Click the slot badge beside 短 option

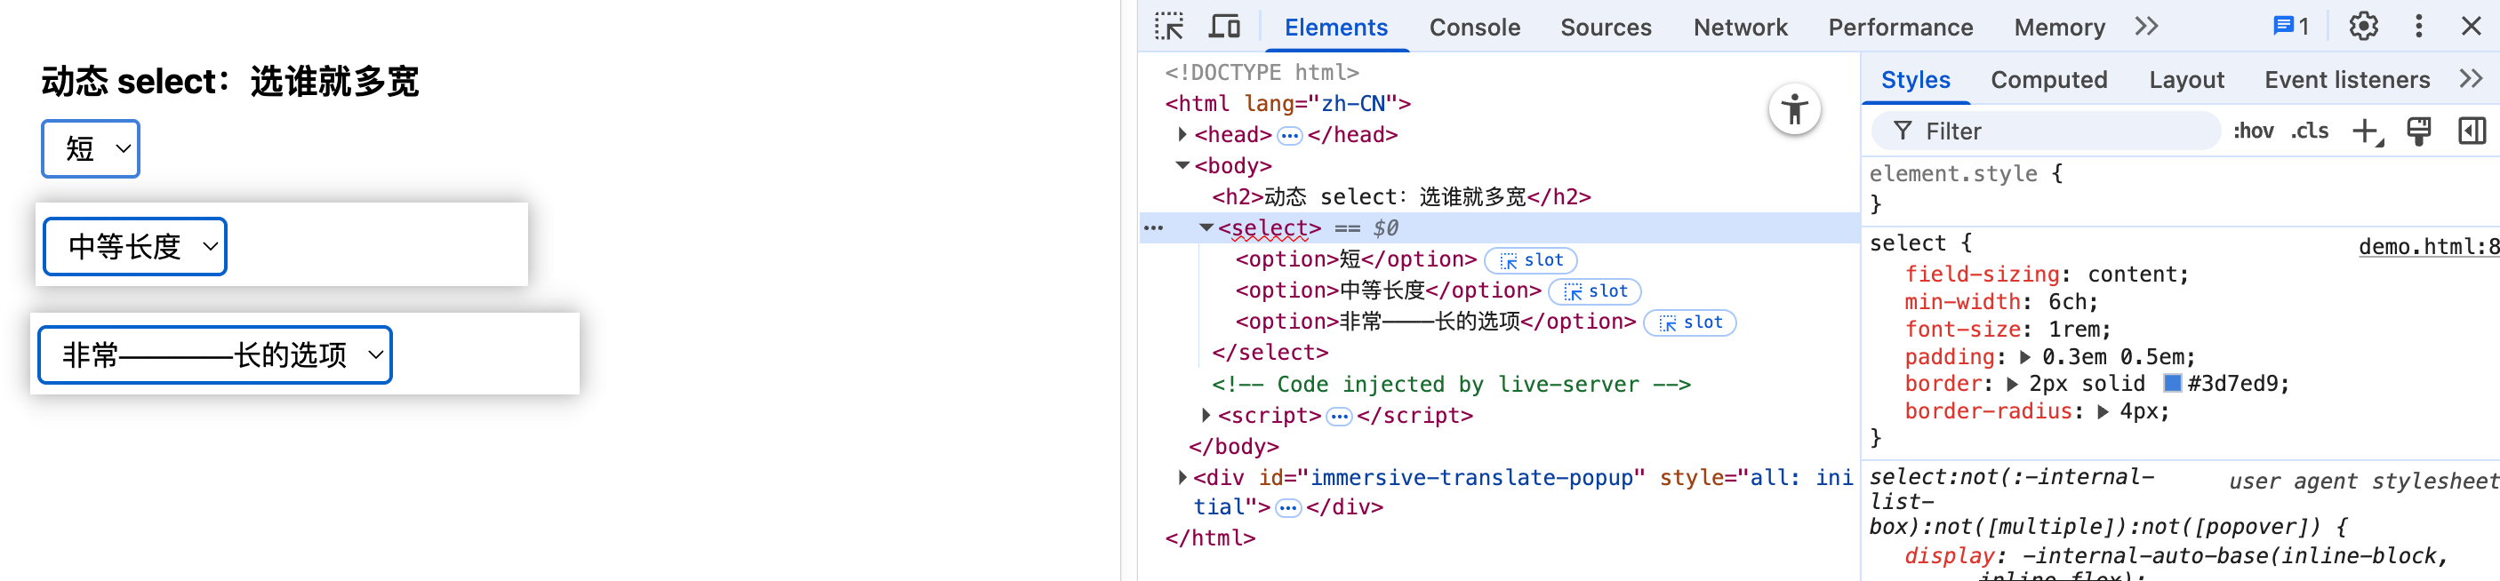1530,260
